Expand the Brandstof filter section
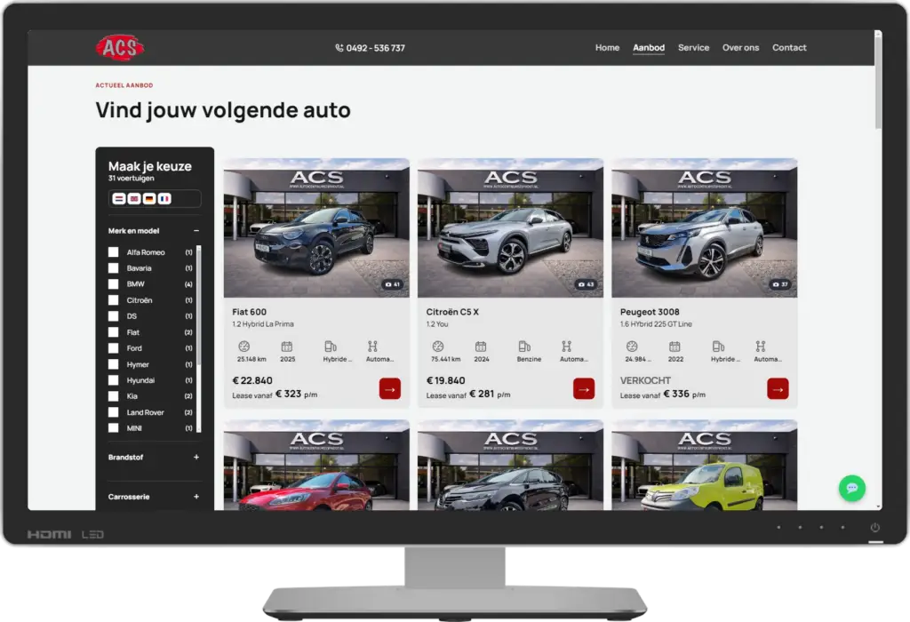This screenshot has height=622, width=910. coord(196,458)
